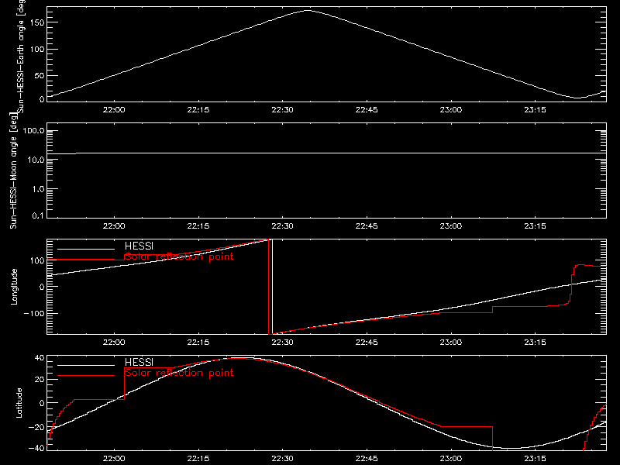
Task: Click 22:30 time label under Longitude plot
Action: click(282, 343)
